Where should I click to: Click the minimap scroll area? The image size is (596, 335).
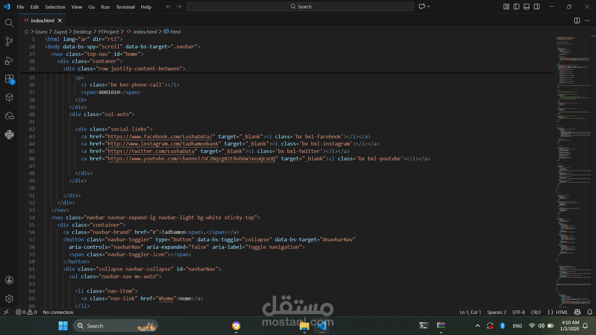[x=573, y=155]
